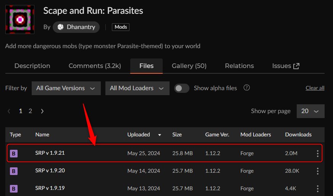Click the Mod Loaders column header
This screenshot has width=333, height=196.
pos(256,134)
